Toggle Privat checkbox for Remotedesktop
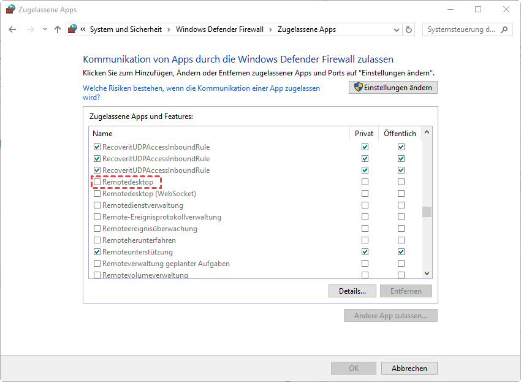The height and width of the screenshot is (382, 521). click(x=365, y=182)
